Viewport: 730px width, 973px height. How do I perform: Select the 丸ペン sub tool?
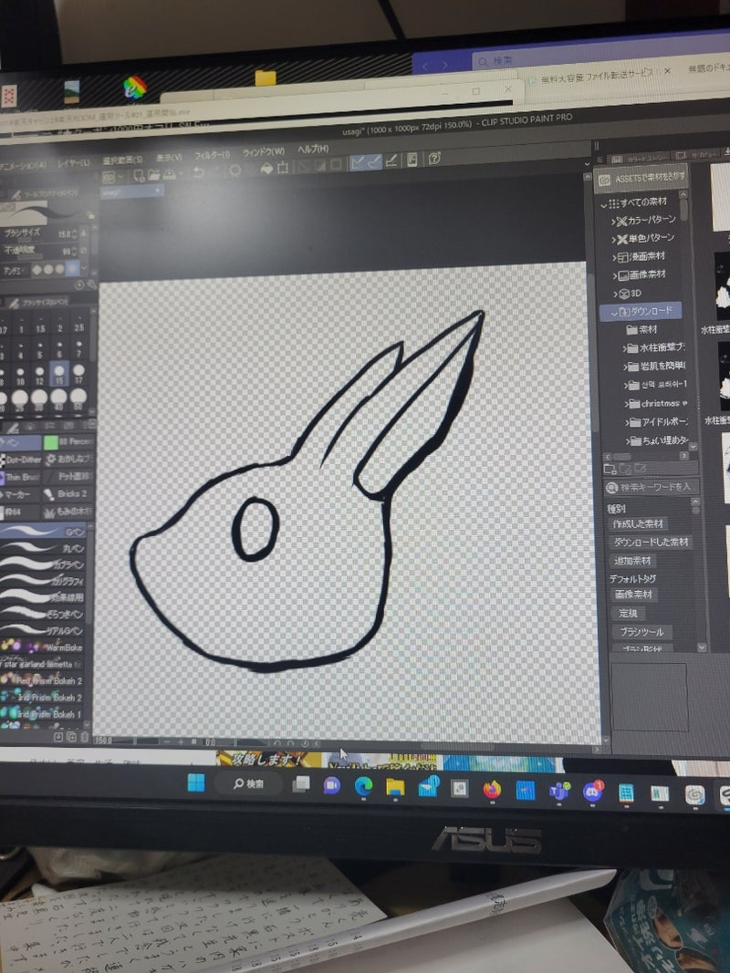coord(43,549)
